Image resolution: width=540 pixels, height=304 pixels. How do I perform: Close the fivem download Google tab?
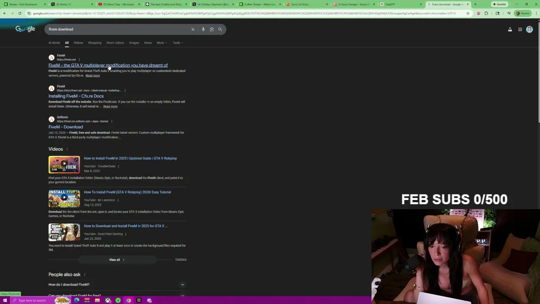pyautogui.click(x=467, y=4)
